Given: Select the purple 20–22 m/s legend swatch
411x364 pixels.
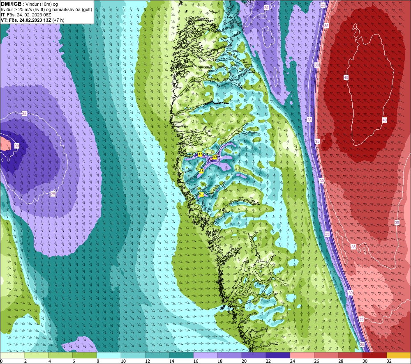Looking at the screenshot, I should [x=254, y=355].
